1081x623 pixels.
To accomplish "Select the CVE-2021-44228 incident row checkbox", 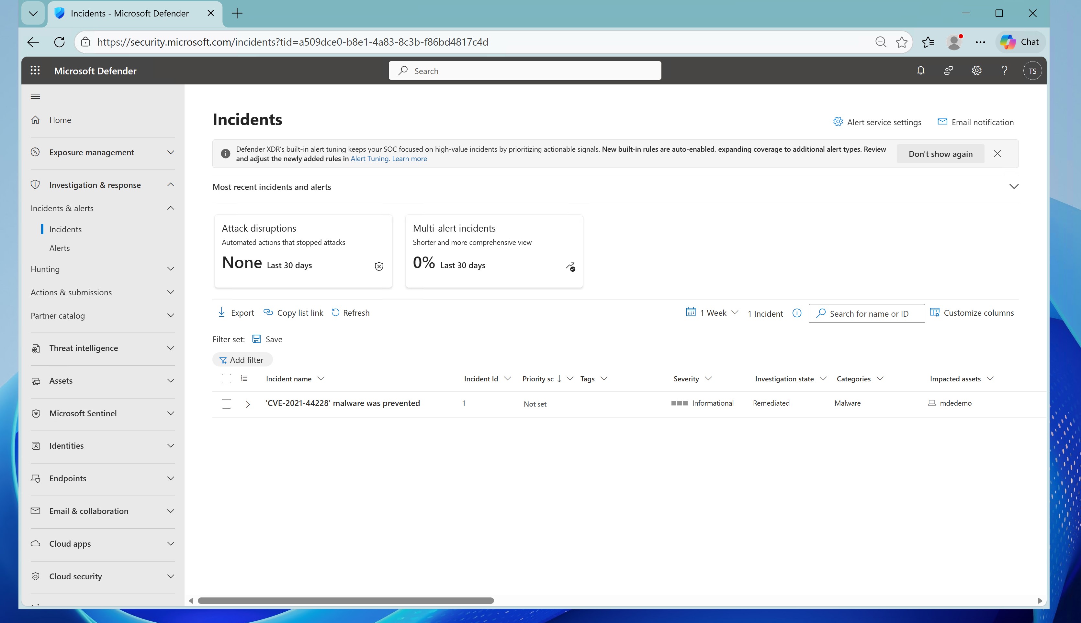I will [227, 403].
